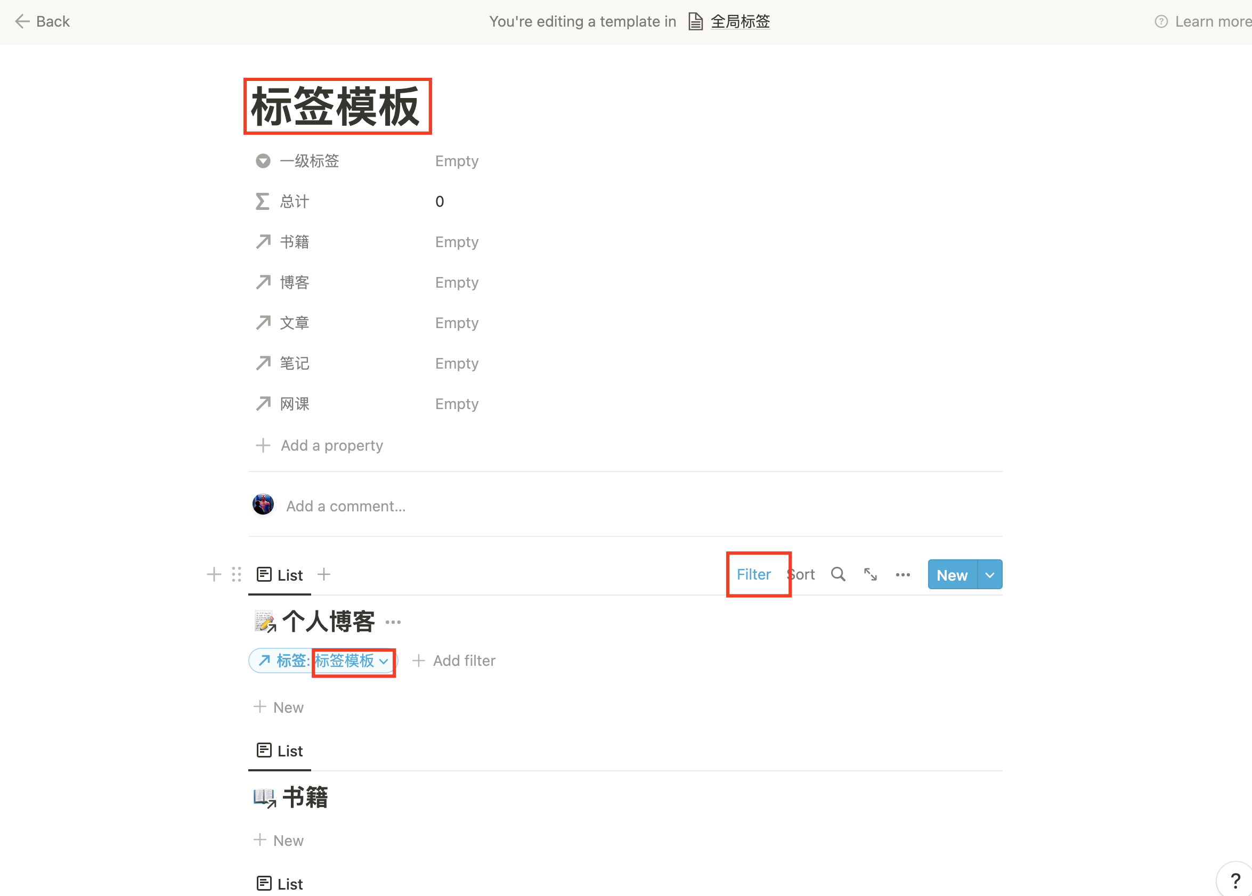
Task: Click the expand-to-full-page arrows icon
Action: [870, 574]
